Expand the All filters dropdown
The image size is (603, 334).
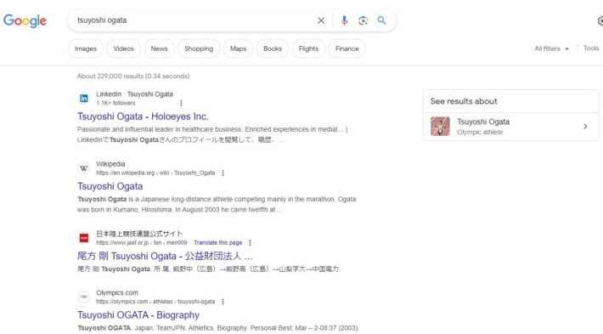(x=551, y=48)
